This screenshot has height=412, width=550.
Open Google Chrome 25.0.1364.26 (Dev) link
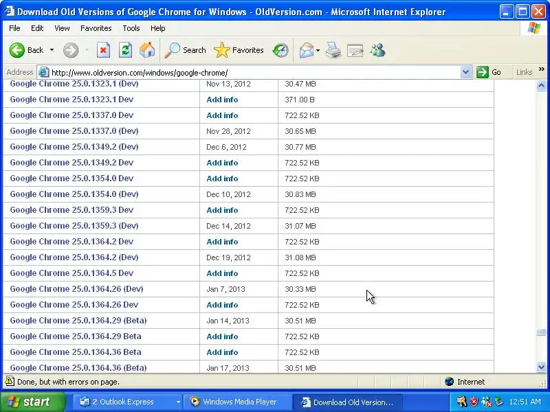point(76,288)
